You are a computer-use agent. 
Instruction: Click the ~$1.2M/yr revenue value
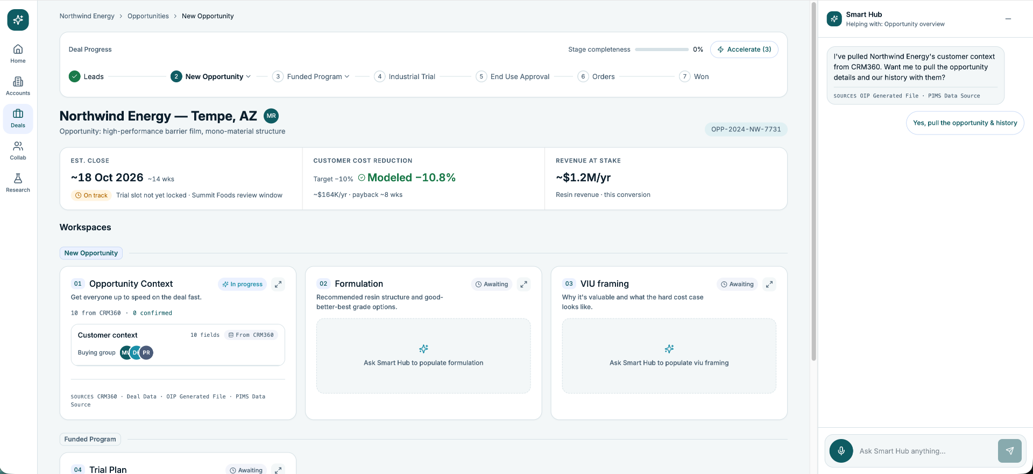pos(583,178)
